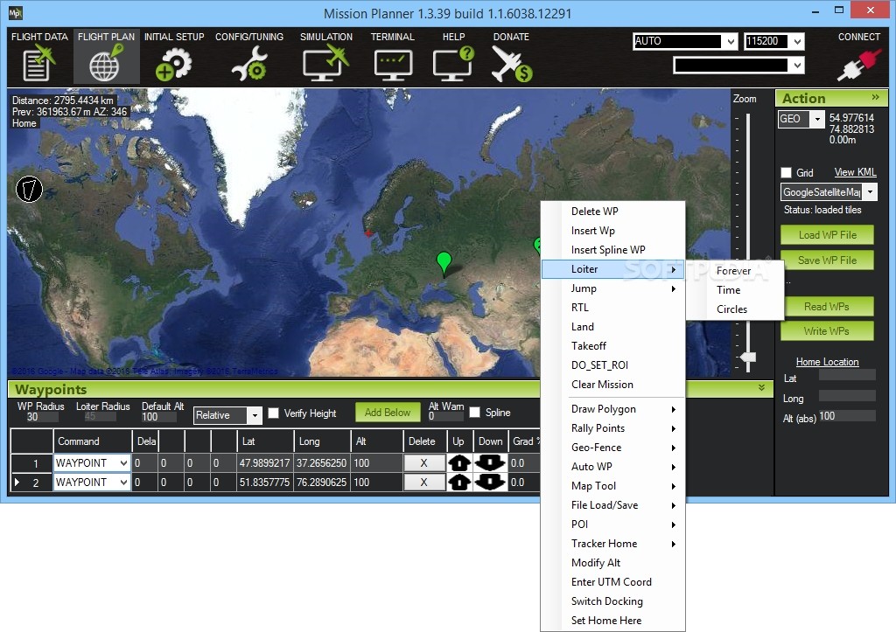Change waypoint 1 command via WAYPOINT dropdown

tap(91, 462)
